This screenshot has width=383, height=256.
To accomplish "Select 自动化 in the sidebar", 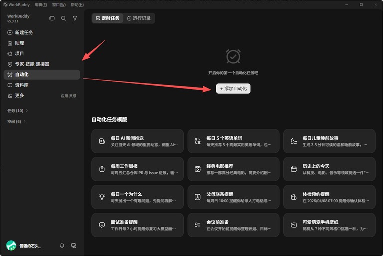I will coord(42,75).
